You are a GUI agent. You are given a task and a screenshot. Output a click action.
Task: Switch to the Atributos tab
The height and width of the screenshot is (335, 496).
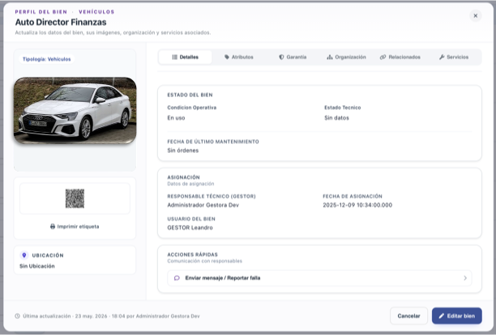[239, 57]
